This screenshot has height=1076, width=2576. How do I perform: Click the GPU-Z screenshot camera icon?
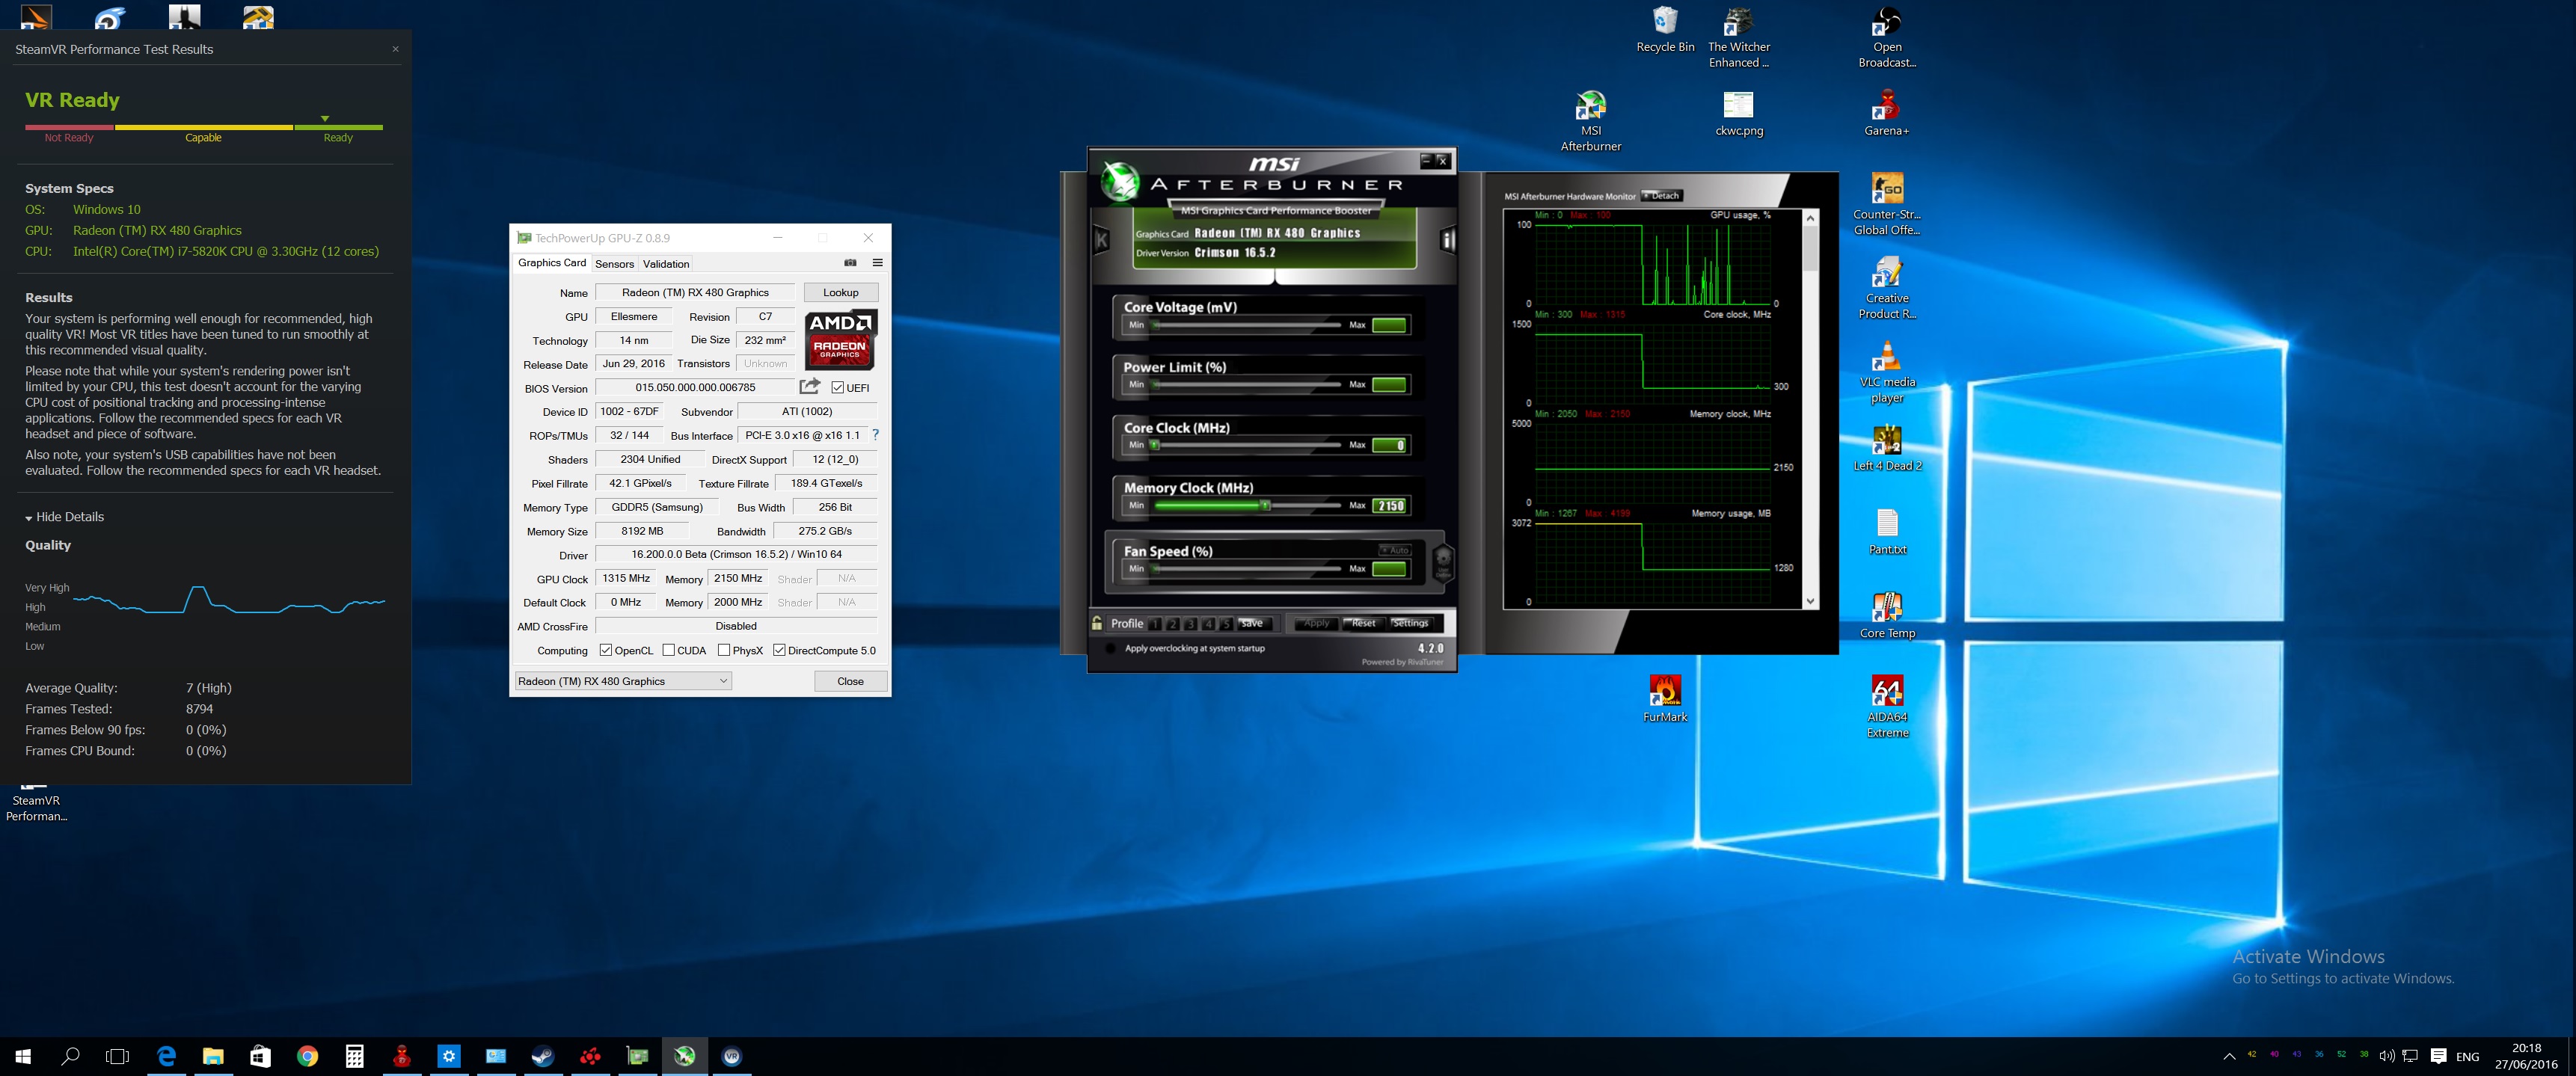850,263
